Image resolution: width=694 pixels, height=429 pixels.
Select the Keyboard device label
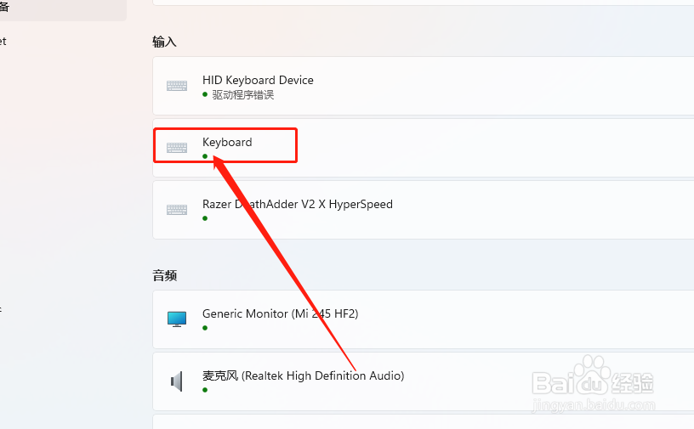coord(227,143)
